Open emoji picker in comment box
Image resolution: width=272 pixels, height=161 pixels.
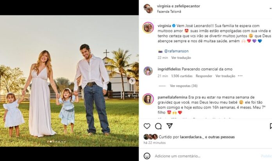pyautogui.click(x=147, y=156)
